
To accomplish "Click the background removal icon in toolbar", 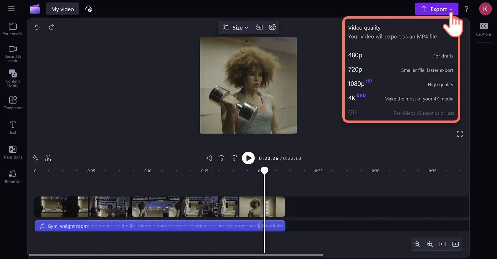I will (259, 27).
